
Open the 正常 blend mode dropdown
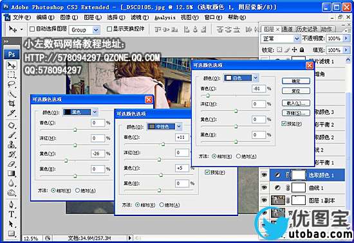pyautogui.click(x=281, y=39)
